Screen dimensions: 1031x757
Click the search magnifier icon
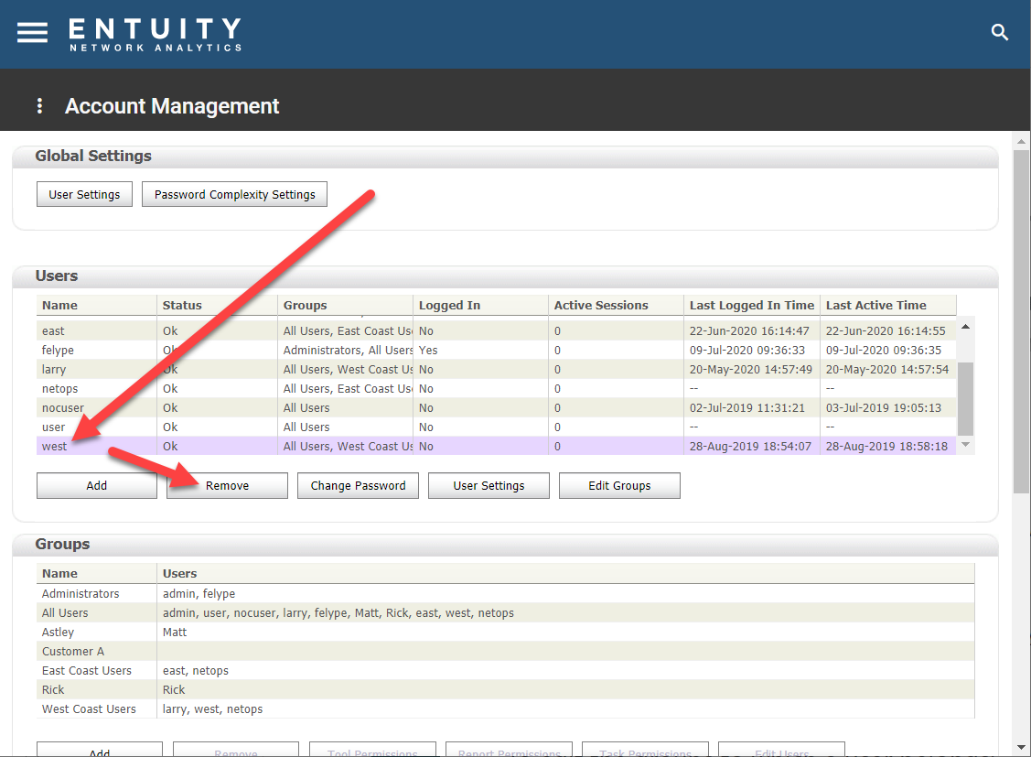pos(999,31)
